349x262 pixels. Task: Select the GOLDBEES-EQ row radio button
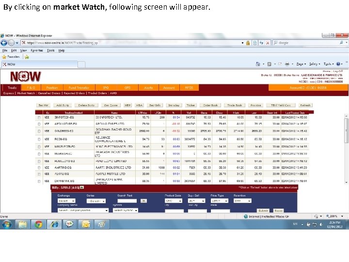39,131
